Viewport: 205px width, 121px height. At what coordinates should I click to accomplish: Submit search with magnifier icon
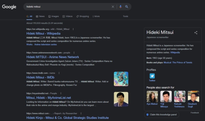click(126, 7)
